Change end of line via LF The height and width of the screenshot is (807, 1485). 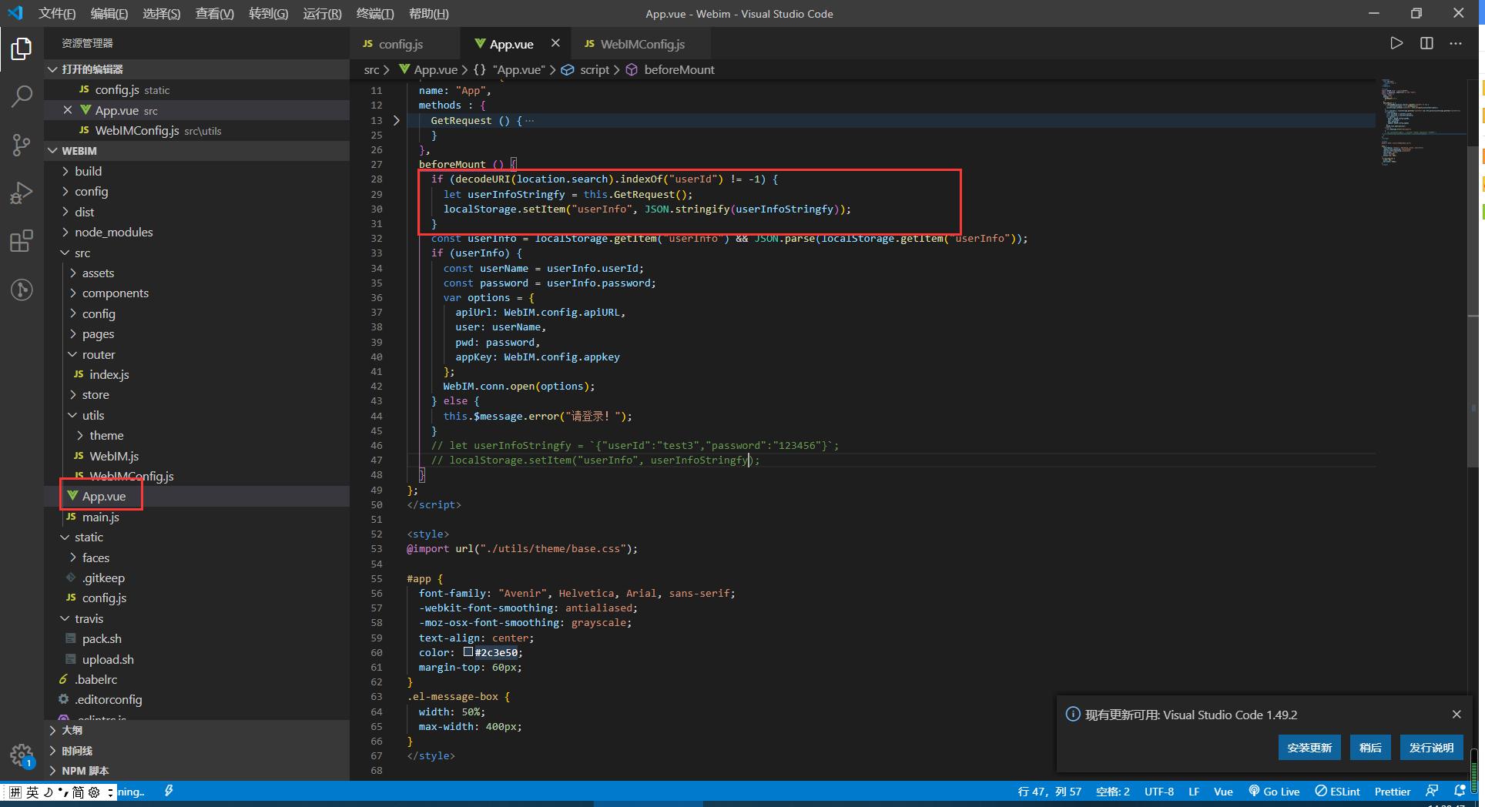(1193, 791)
